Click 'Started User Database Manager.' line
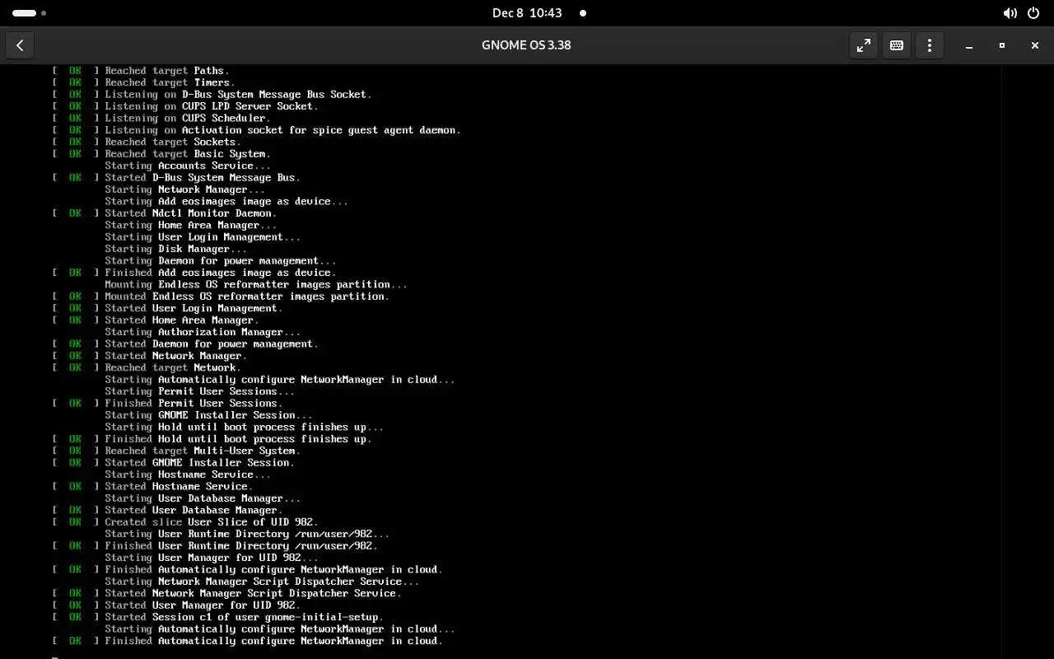The image size is (1054, 659). (194, 510)
